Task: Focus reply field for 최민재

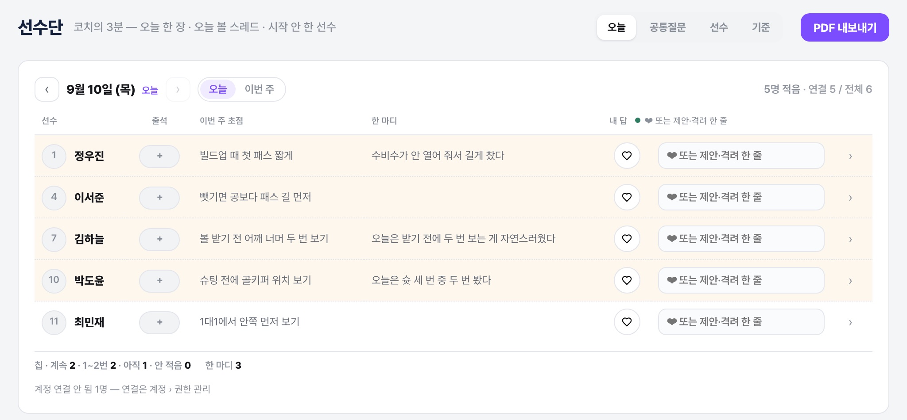Action: point(741,322)
